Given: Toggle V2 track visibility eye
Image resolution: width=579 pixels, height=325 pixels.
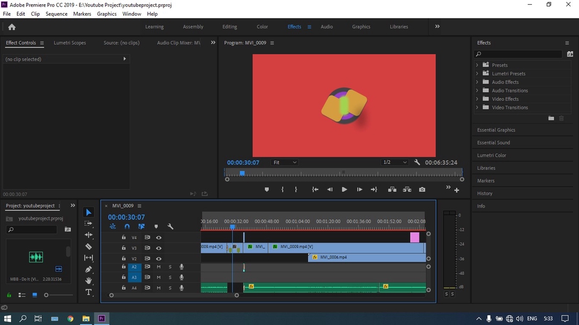Looking at the screenshot, I should click(x=159, y=259).
